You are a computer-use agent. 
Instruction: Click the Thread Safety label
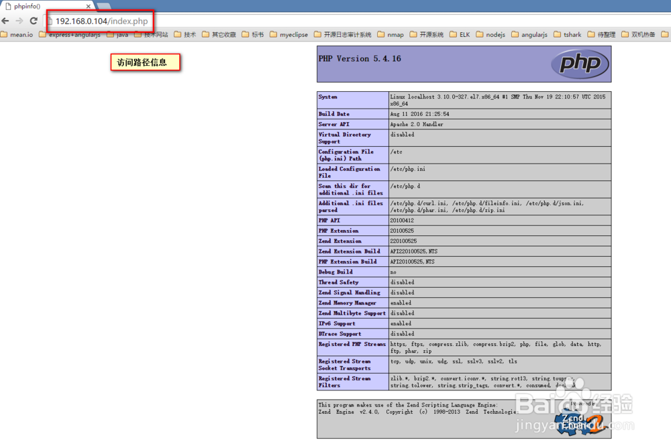[338, 282]
